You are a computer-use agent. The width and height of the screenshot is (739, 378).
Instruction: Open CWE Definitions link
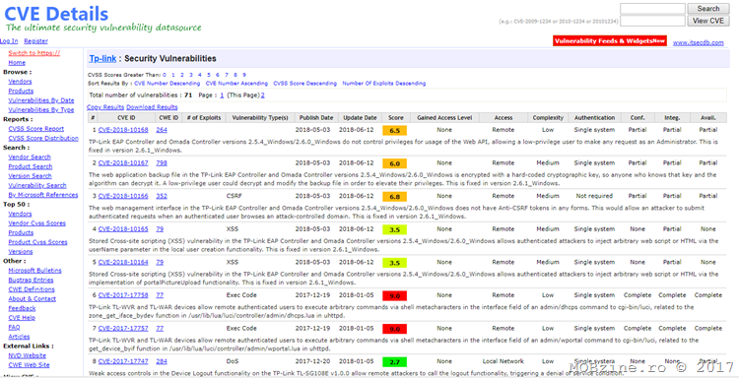click(32, 289)
